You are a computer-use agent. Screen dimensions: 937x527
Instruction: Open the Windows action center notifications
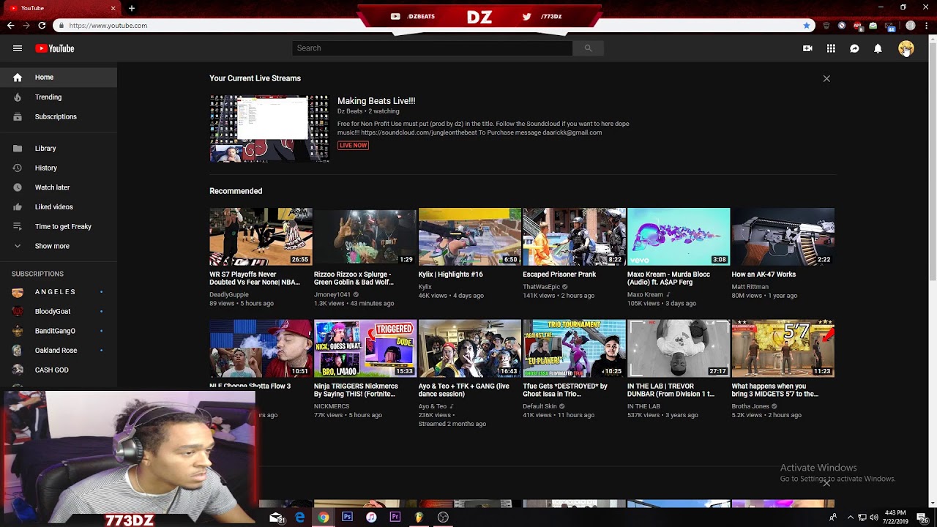pos(922,517)
